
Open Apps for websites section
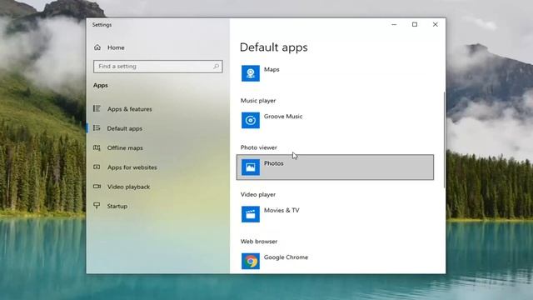tap(132, 167)
